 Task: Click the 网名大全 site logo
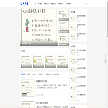click(x=25, y=4)
